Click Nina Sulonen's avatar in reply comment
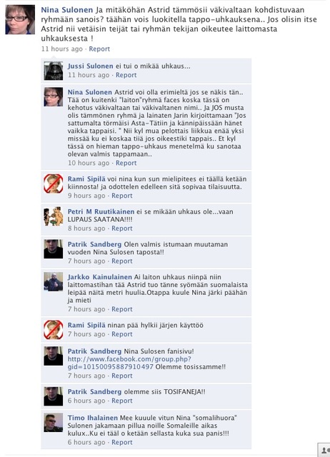Viewport: 330px width, 457px height. (x=54, y=97)
